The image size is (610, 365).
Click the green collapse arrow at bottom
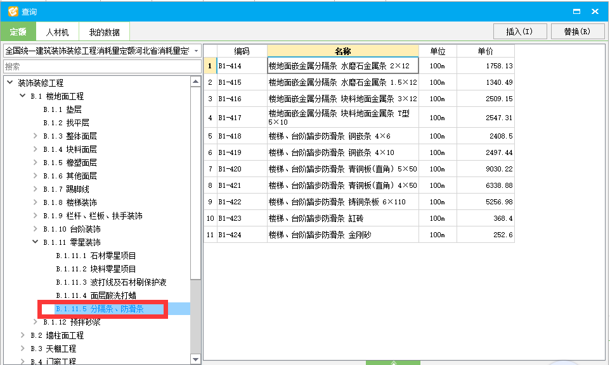[x=393, y=362]
